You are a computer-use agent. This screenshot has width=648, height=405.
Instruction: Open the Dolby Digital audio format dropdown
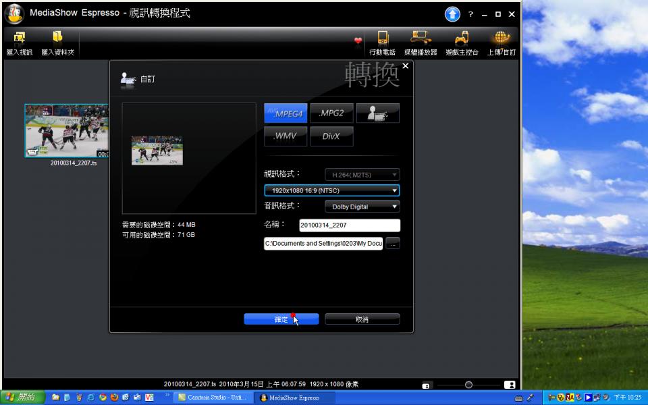pos(362,207)
